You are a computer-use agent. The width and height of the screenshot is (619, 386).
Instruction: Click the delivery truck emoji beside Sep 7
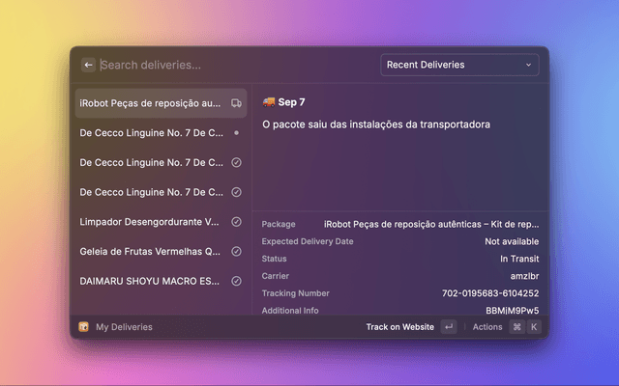coord(269,101)
